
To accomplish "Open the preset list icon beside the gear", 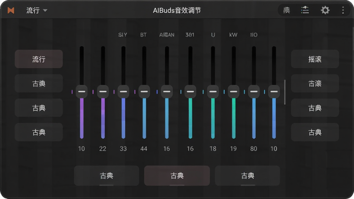I will (x=305, y=10).
